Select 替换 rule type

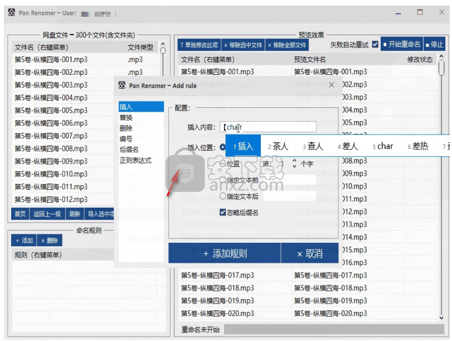(x=141, y=118)
